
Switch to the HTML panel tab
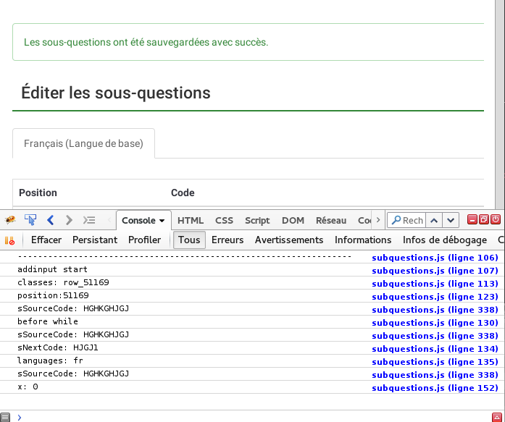point(191,220)
